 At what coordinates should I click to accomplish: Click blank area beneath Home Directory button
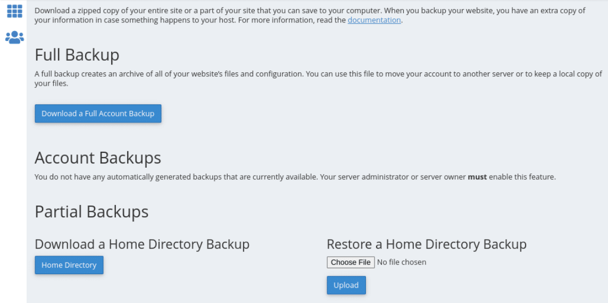tap(69, 290)
